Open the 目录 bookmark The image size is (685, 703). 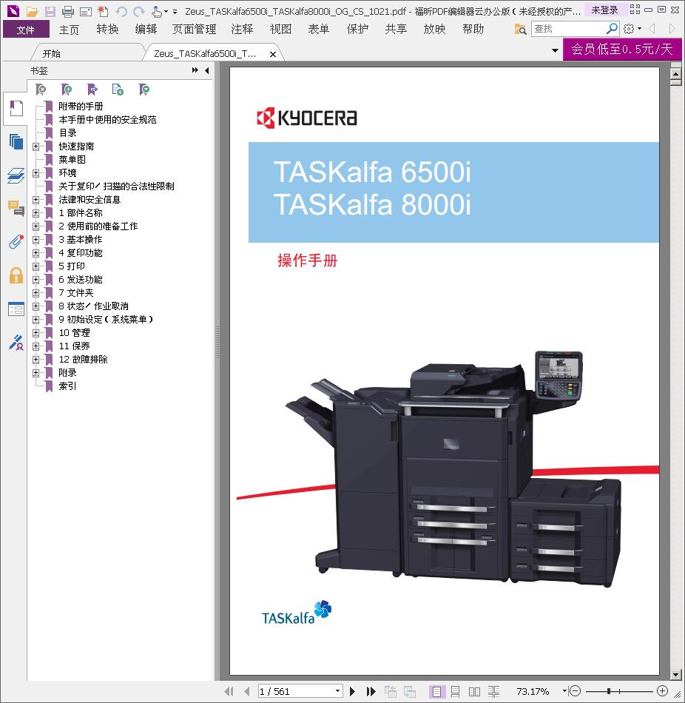click(x=68, y=133)
